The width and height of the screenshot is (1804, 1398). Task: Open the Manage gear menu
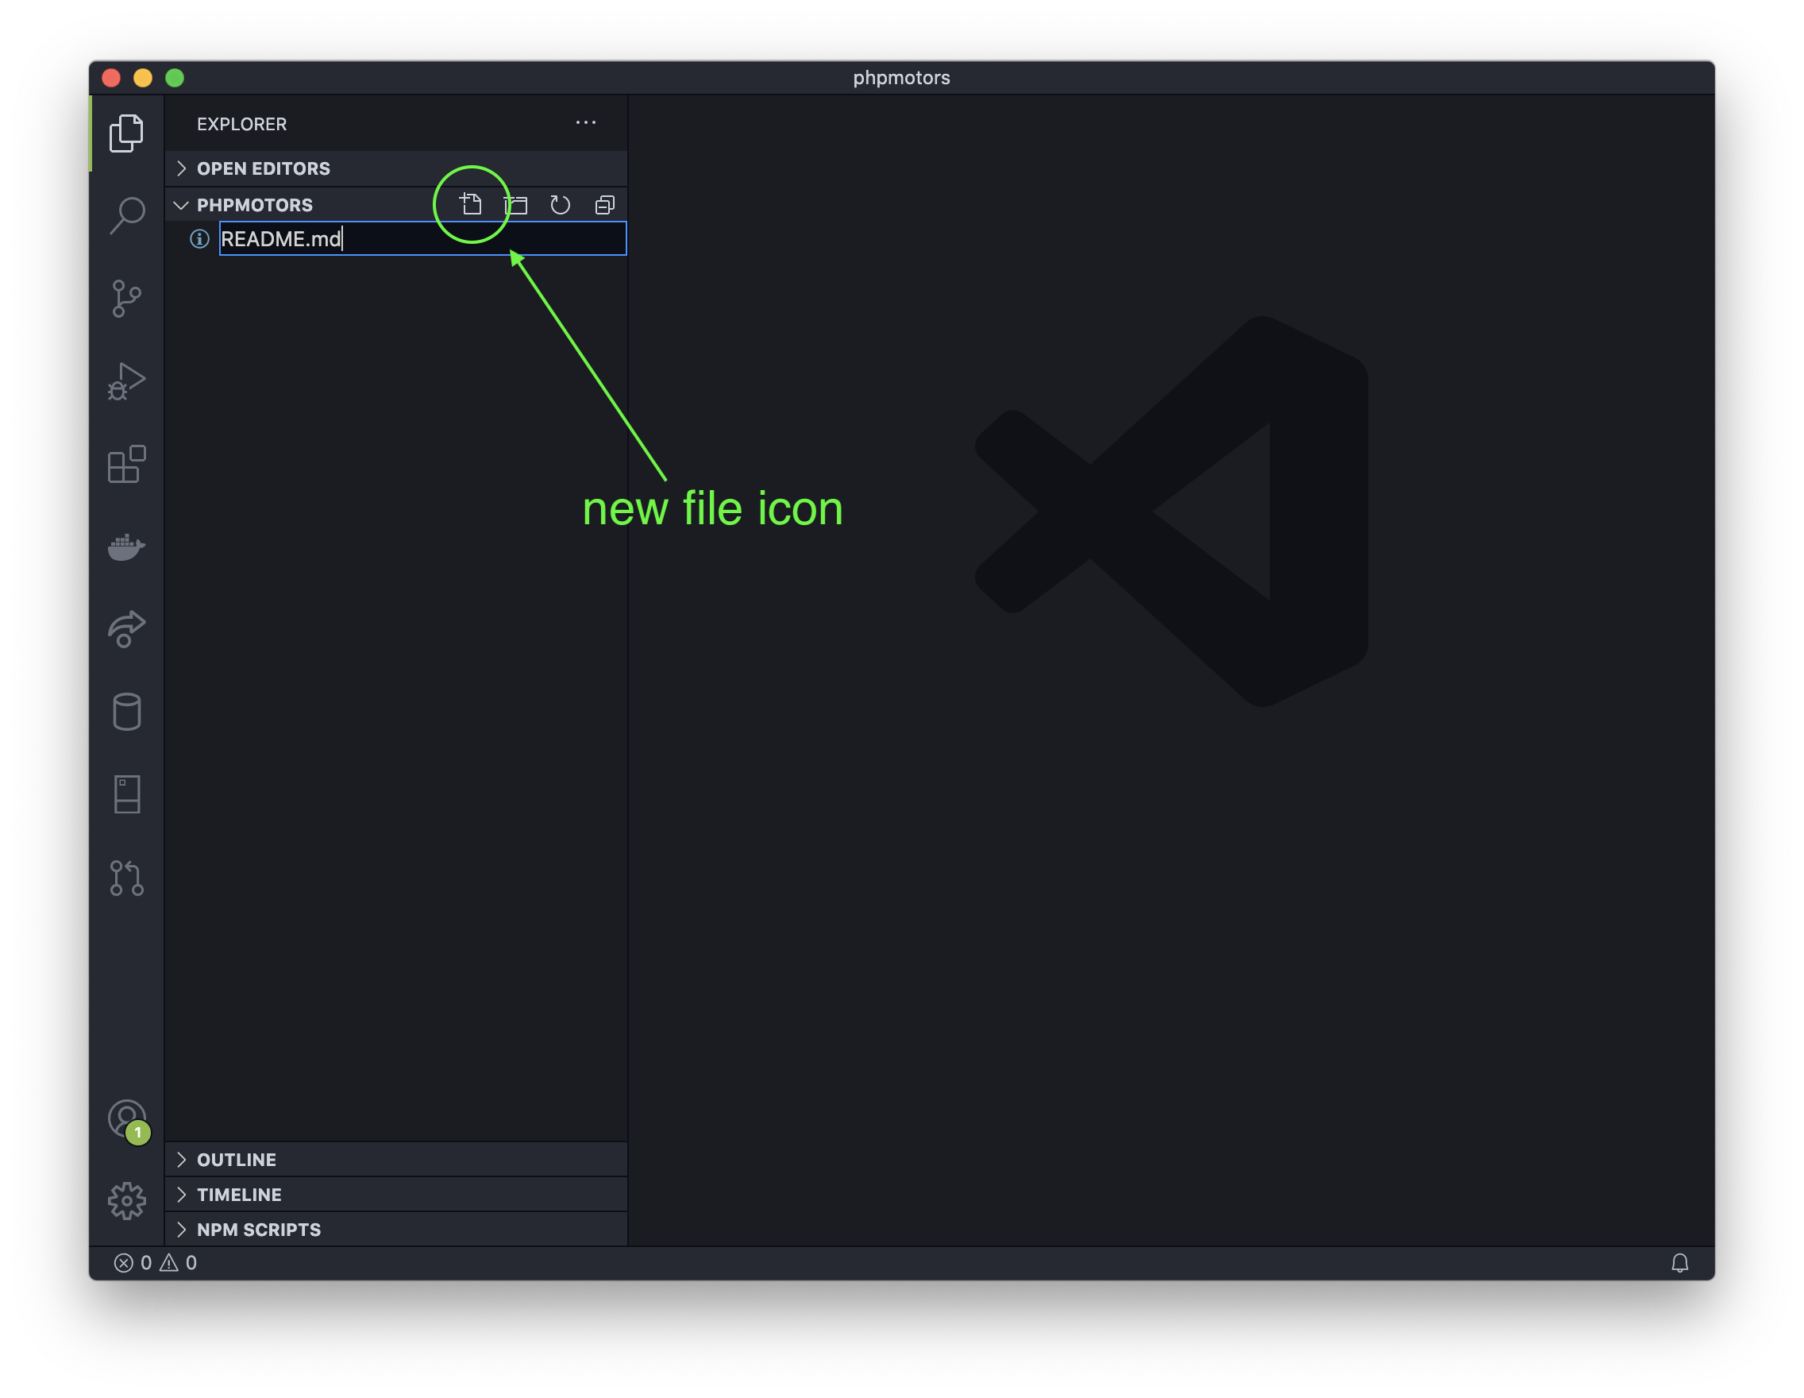click(126, 1200)
